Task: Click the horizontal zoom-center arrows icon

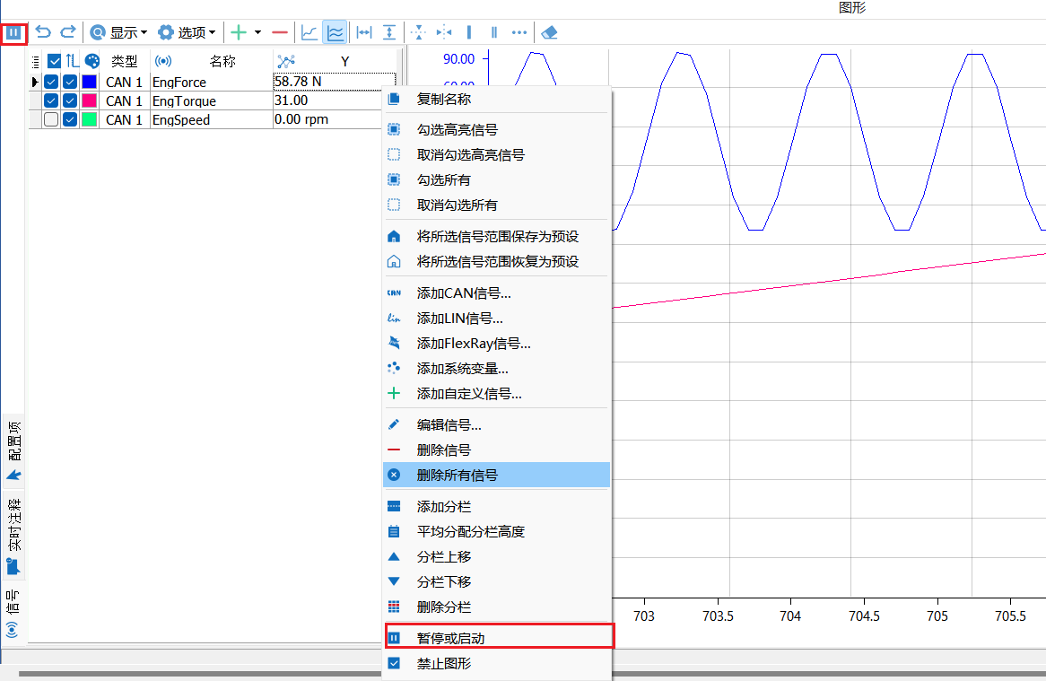Action: [x=444, y=32]
